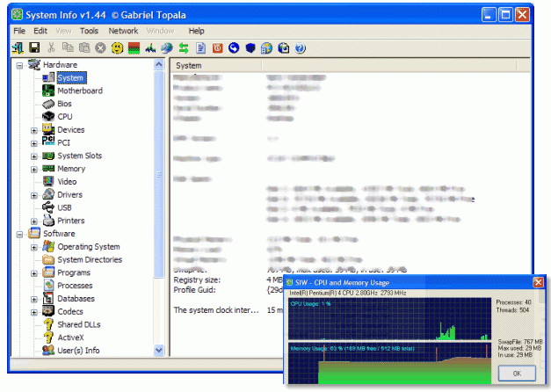Screen dimensions: 551x392
Task: Collapse the Software tree node
Action: pos(19,234)
